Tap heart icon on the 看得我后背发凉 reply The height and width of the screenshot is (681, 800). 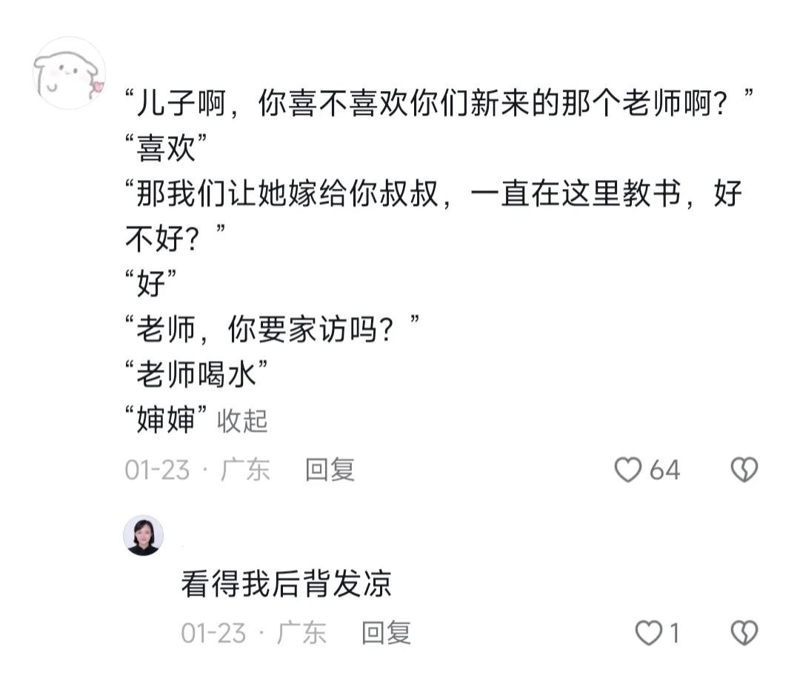(649, 633)
